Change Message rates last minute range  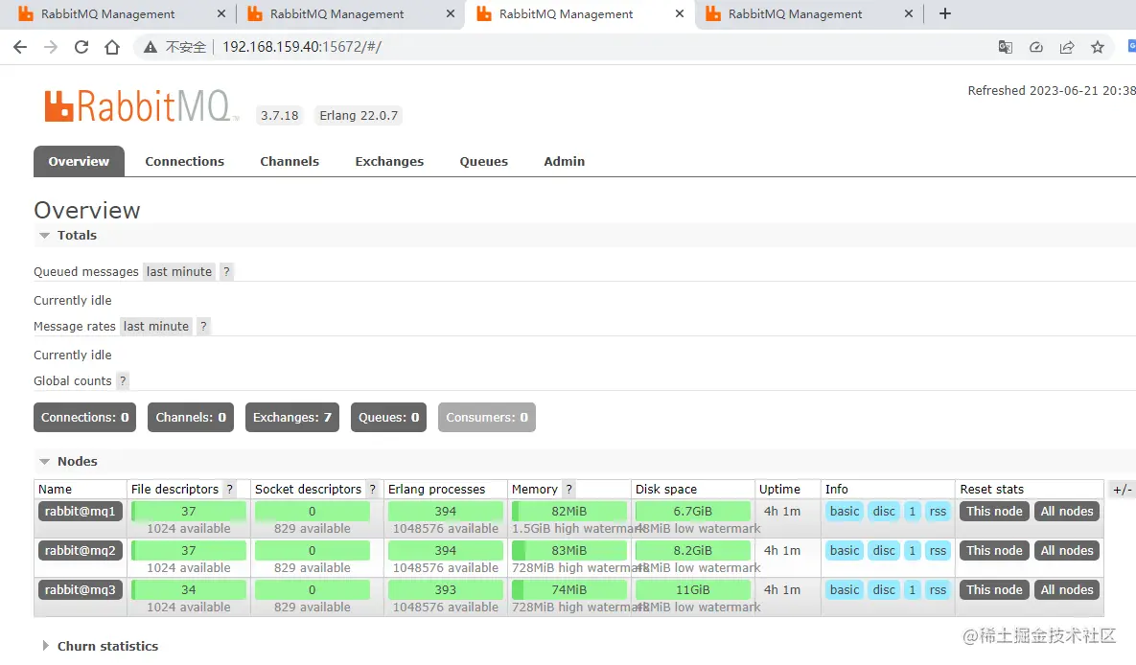155,327
